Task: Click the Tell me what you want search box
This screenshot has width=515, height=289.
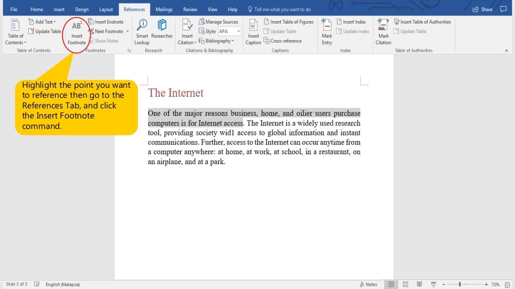Action: coord(282,10)
